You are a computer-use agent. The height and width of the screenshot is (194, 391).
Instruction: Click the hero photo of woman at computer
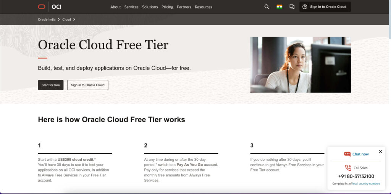tap(301, 65)
